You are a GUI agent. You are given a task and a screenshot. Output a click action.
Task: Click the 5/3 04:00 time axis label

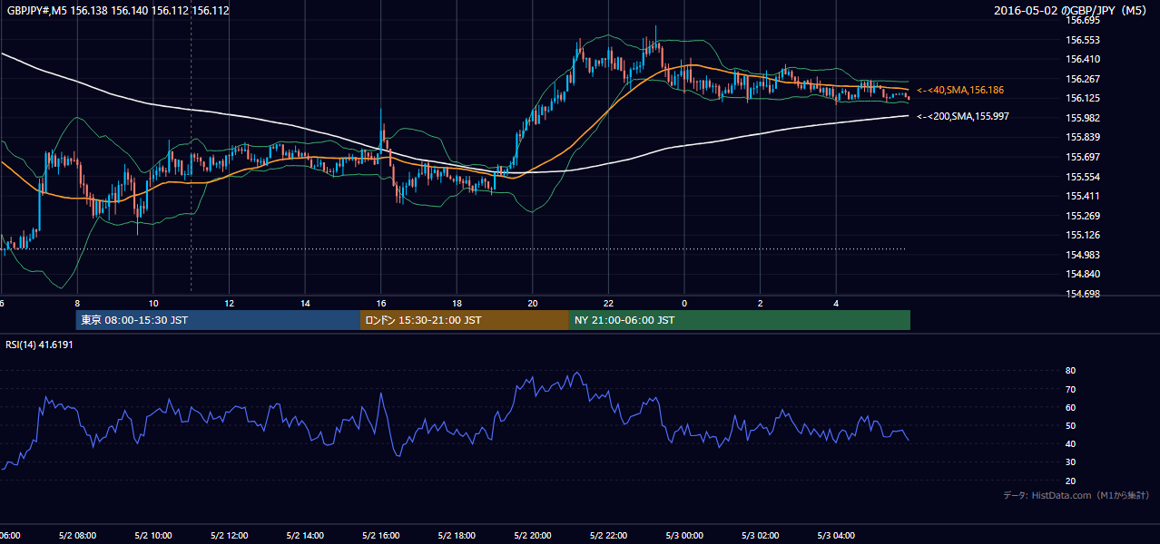click(835, 536)
